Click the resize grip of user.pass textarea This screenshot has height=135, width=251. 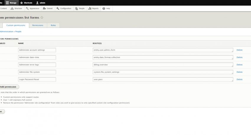click(232, 81)
